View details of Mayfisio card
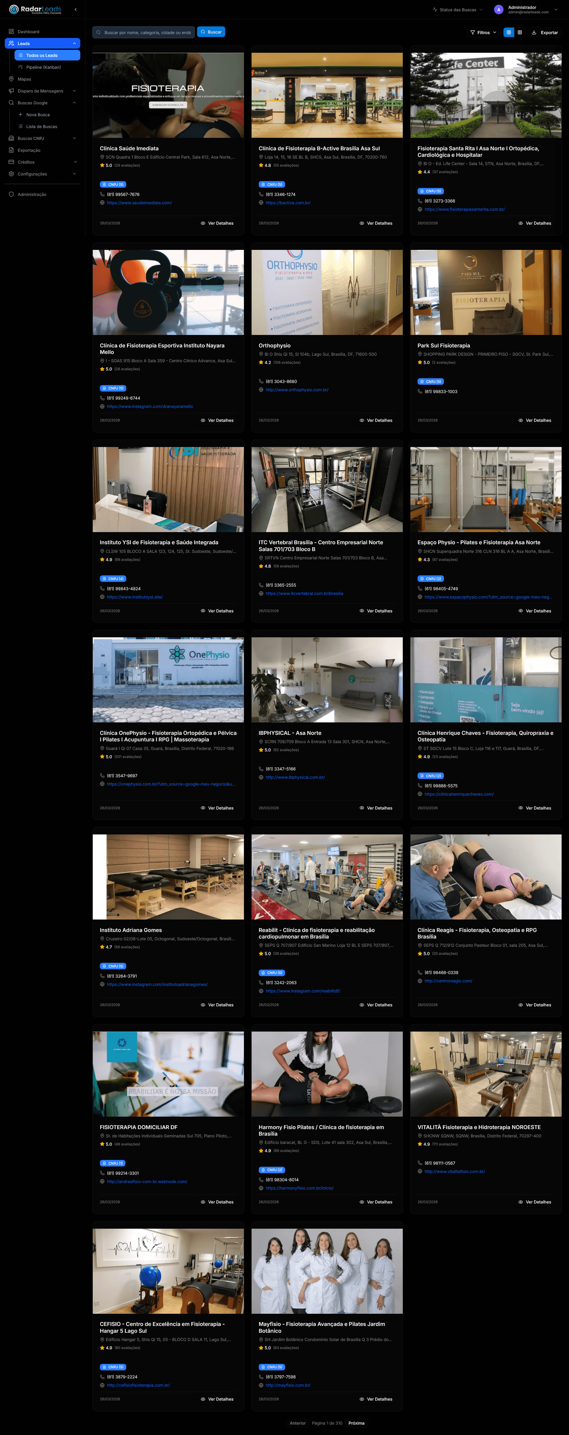 pyautogui.click(x=376, y=1399)
